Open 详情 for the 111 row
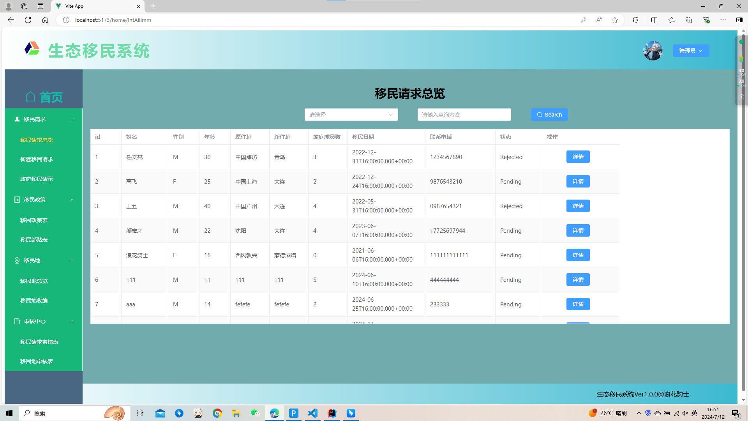This screenshot has width=748, height=421. coord(578,279)
